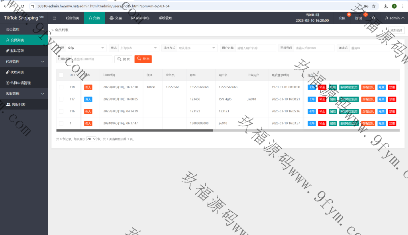Viewport: 408px width, 235px height.
Task: Change records-per-page dropdown showing 20
Action: click(91, 139)
